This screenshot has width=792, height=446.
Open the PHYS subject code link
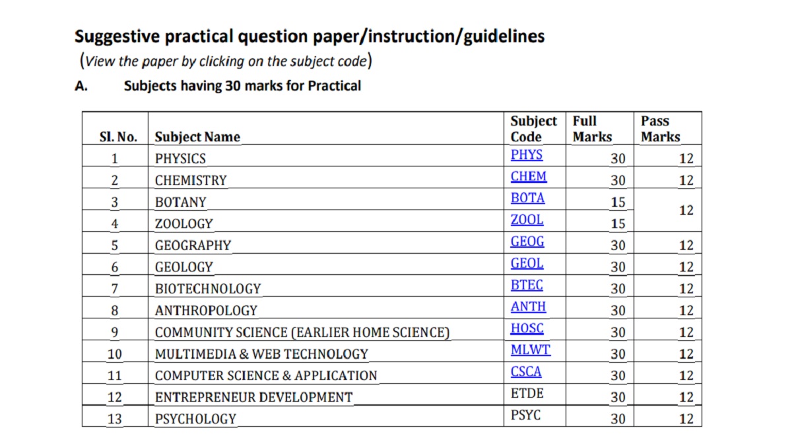pos(526,155)
